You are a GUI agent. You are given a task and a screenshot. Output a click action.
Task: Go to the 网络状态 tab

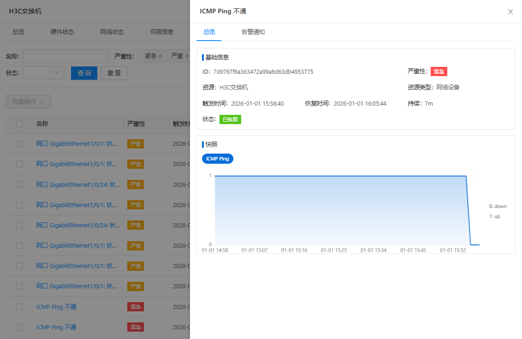pyautogui.click(x=112, y=32)
